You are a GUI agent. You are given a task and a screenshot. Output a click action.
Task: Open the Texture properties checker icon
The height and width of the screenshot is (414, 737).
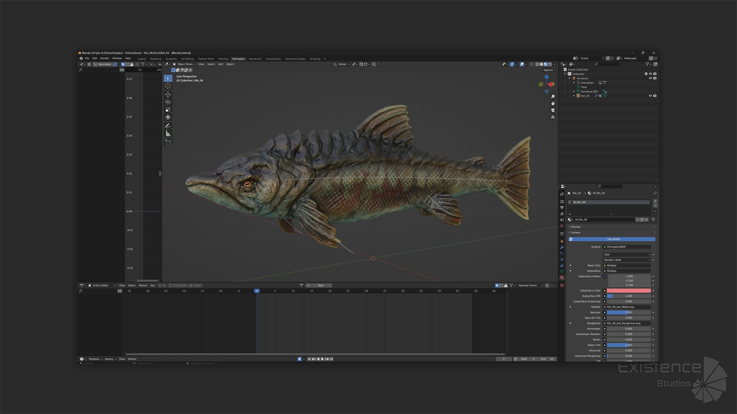pyautogui.click(x=562, y=286)
